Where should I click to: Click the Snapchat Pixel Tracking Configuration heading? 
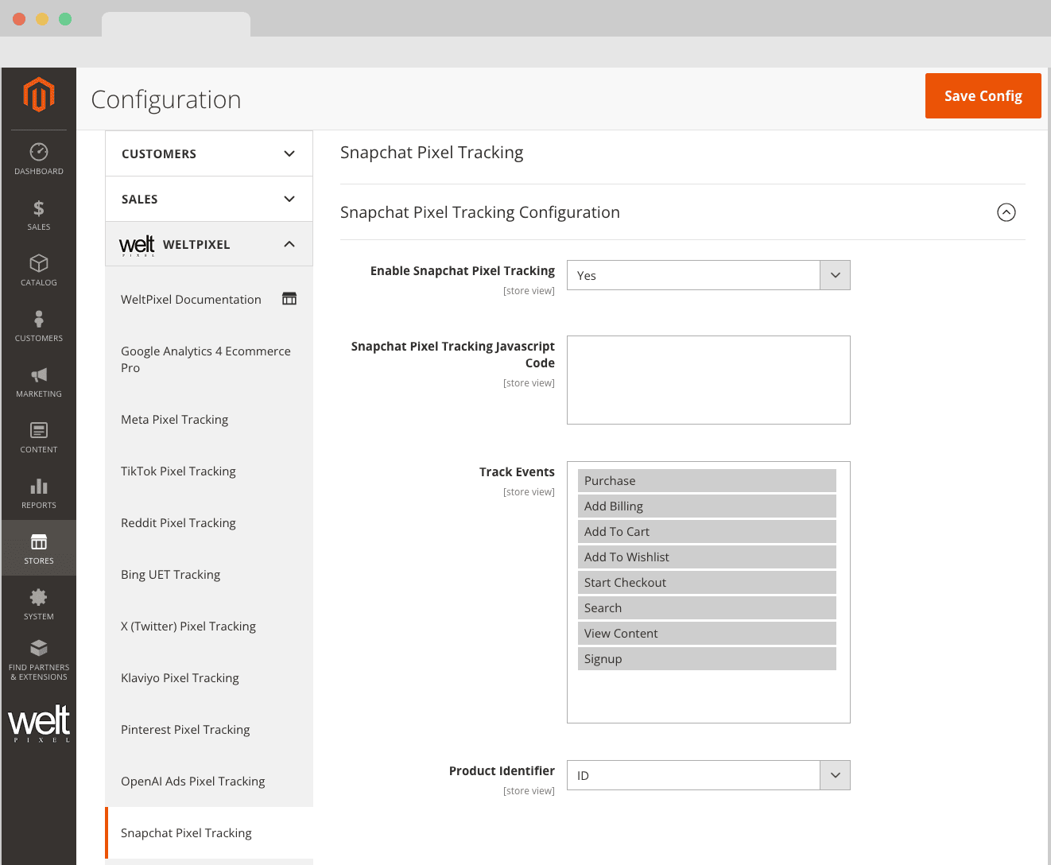pos(480,212)
